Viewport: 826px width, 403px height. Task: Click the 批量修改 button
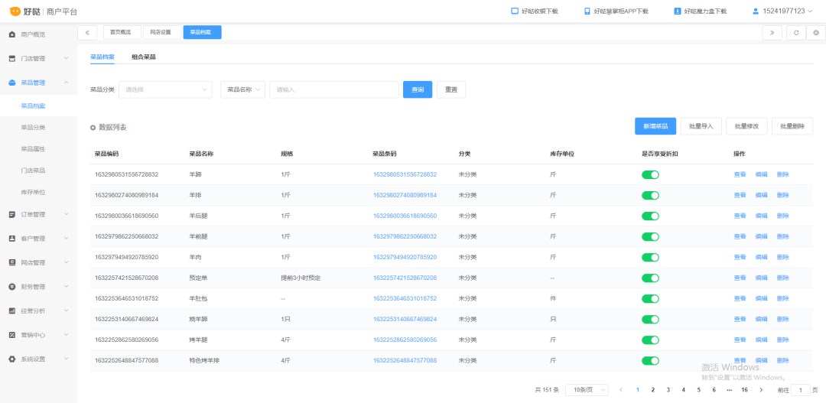pos(746,126)
